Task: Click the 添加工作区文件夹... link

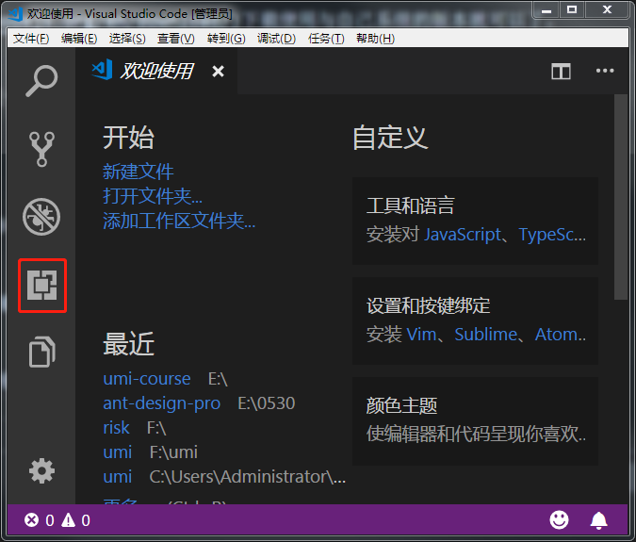Action: click(x=179, y=222)
